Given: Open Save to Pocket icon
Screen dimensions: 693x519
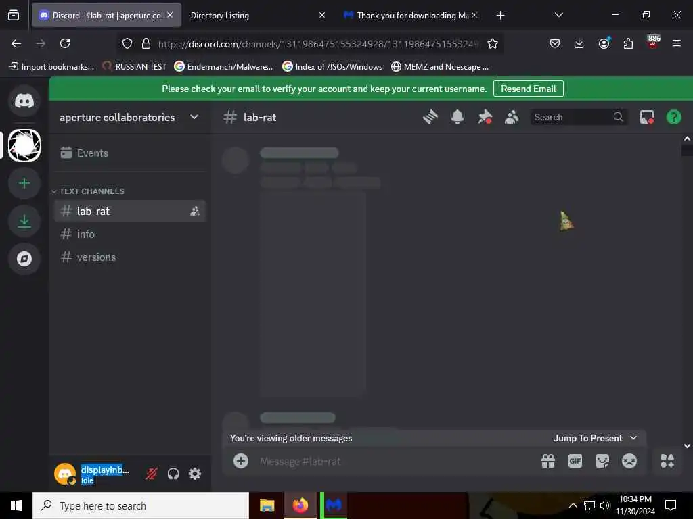Looking at the screenshot, I should [x=555, y=43].
